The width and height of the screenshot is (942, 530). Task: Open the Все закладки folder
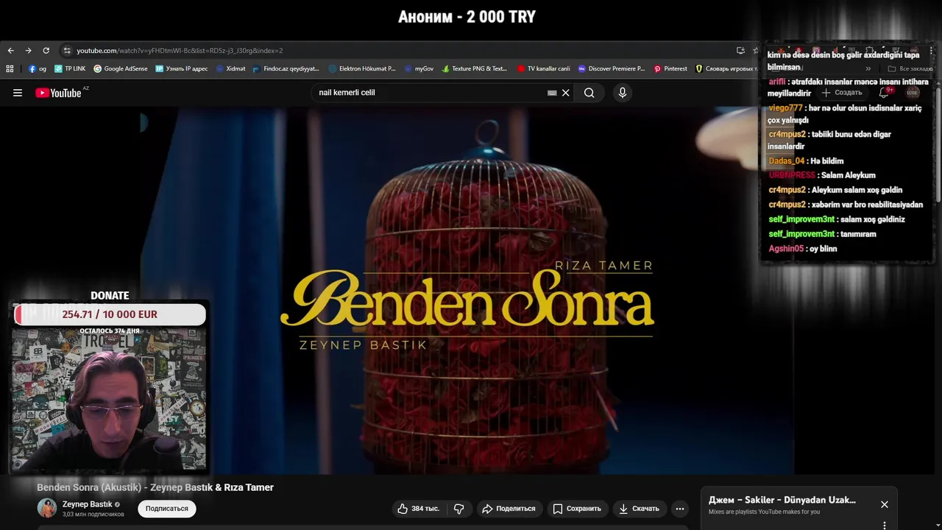(910, 68)
